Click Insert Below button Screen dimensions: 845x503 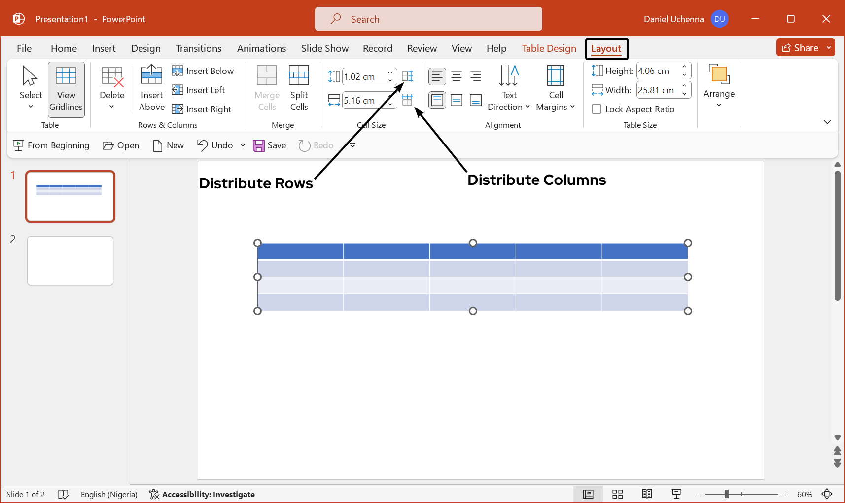pos(203,71)
